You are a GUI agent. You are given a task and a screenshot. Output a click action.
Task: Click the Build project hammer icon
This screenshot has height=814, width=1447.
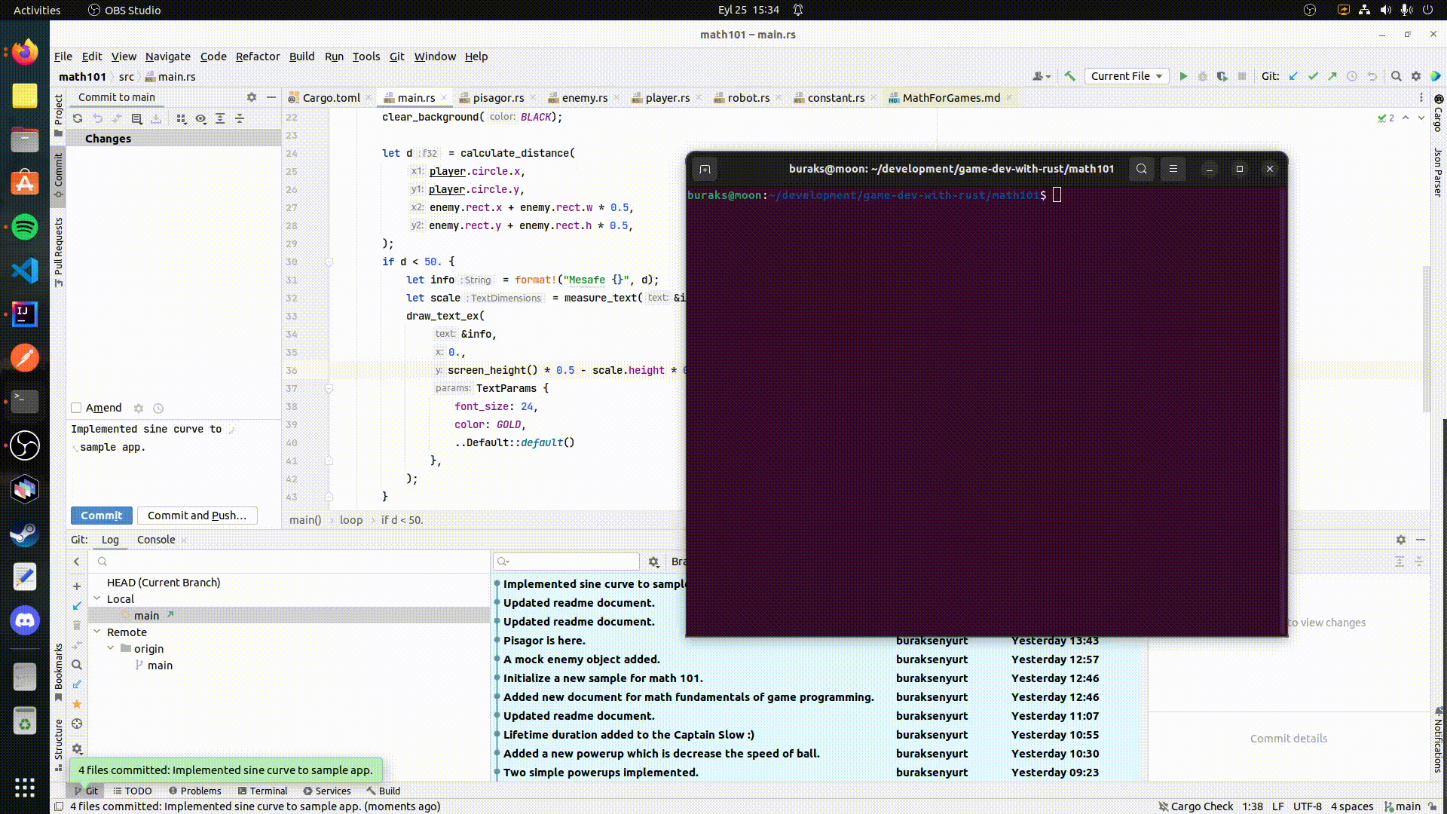[1069, 76]
